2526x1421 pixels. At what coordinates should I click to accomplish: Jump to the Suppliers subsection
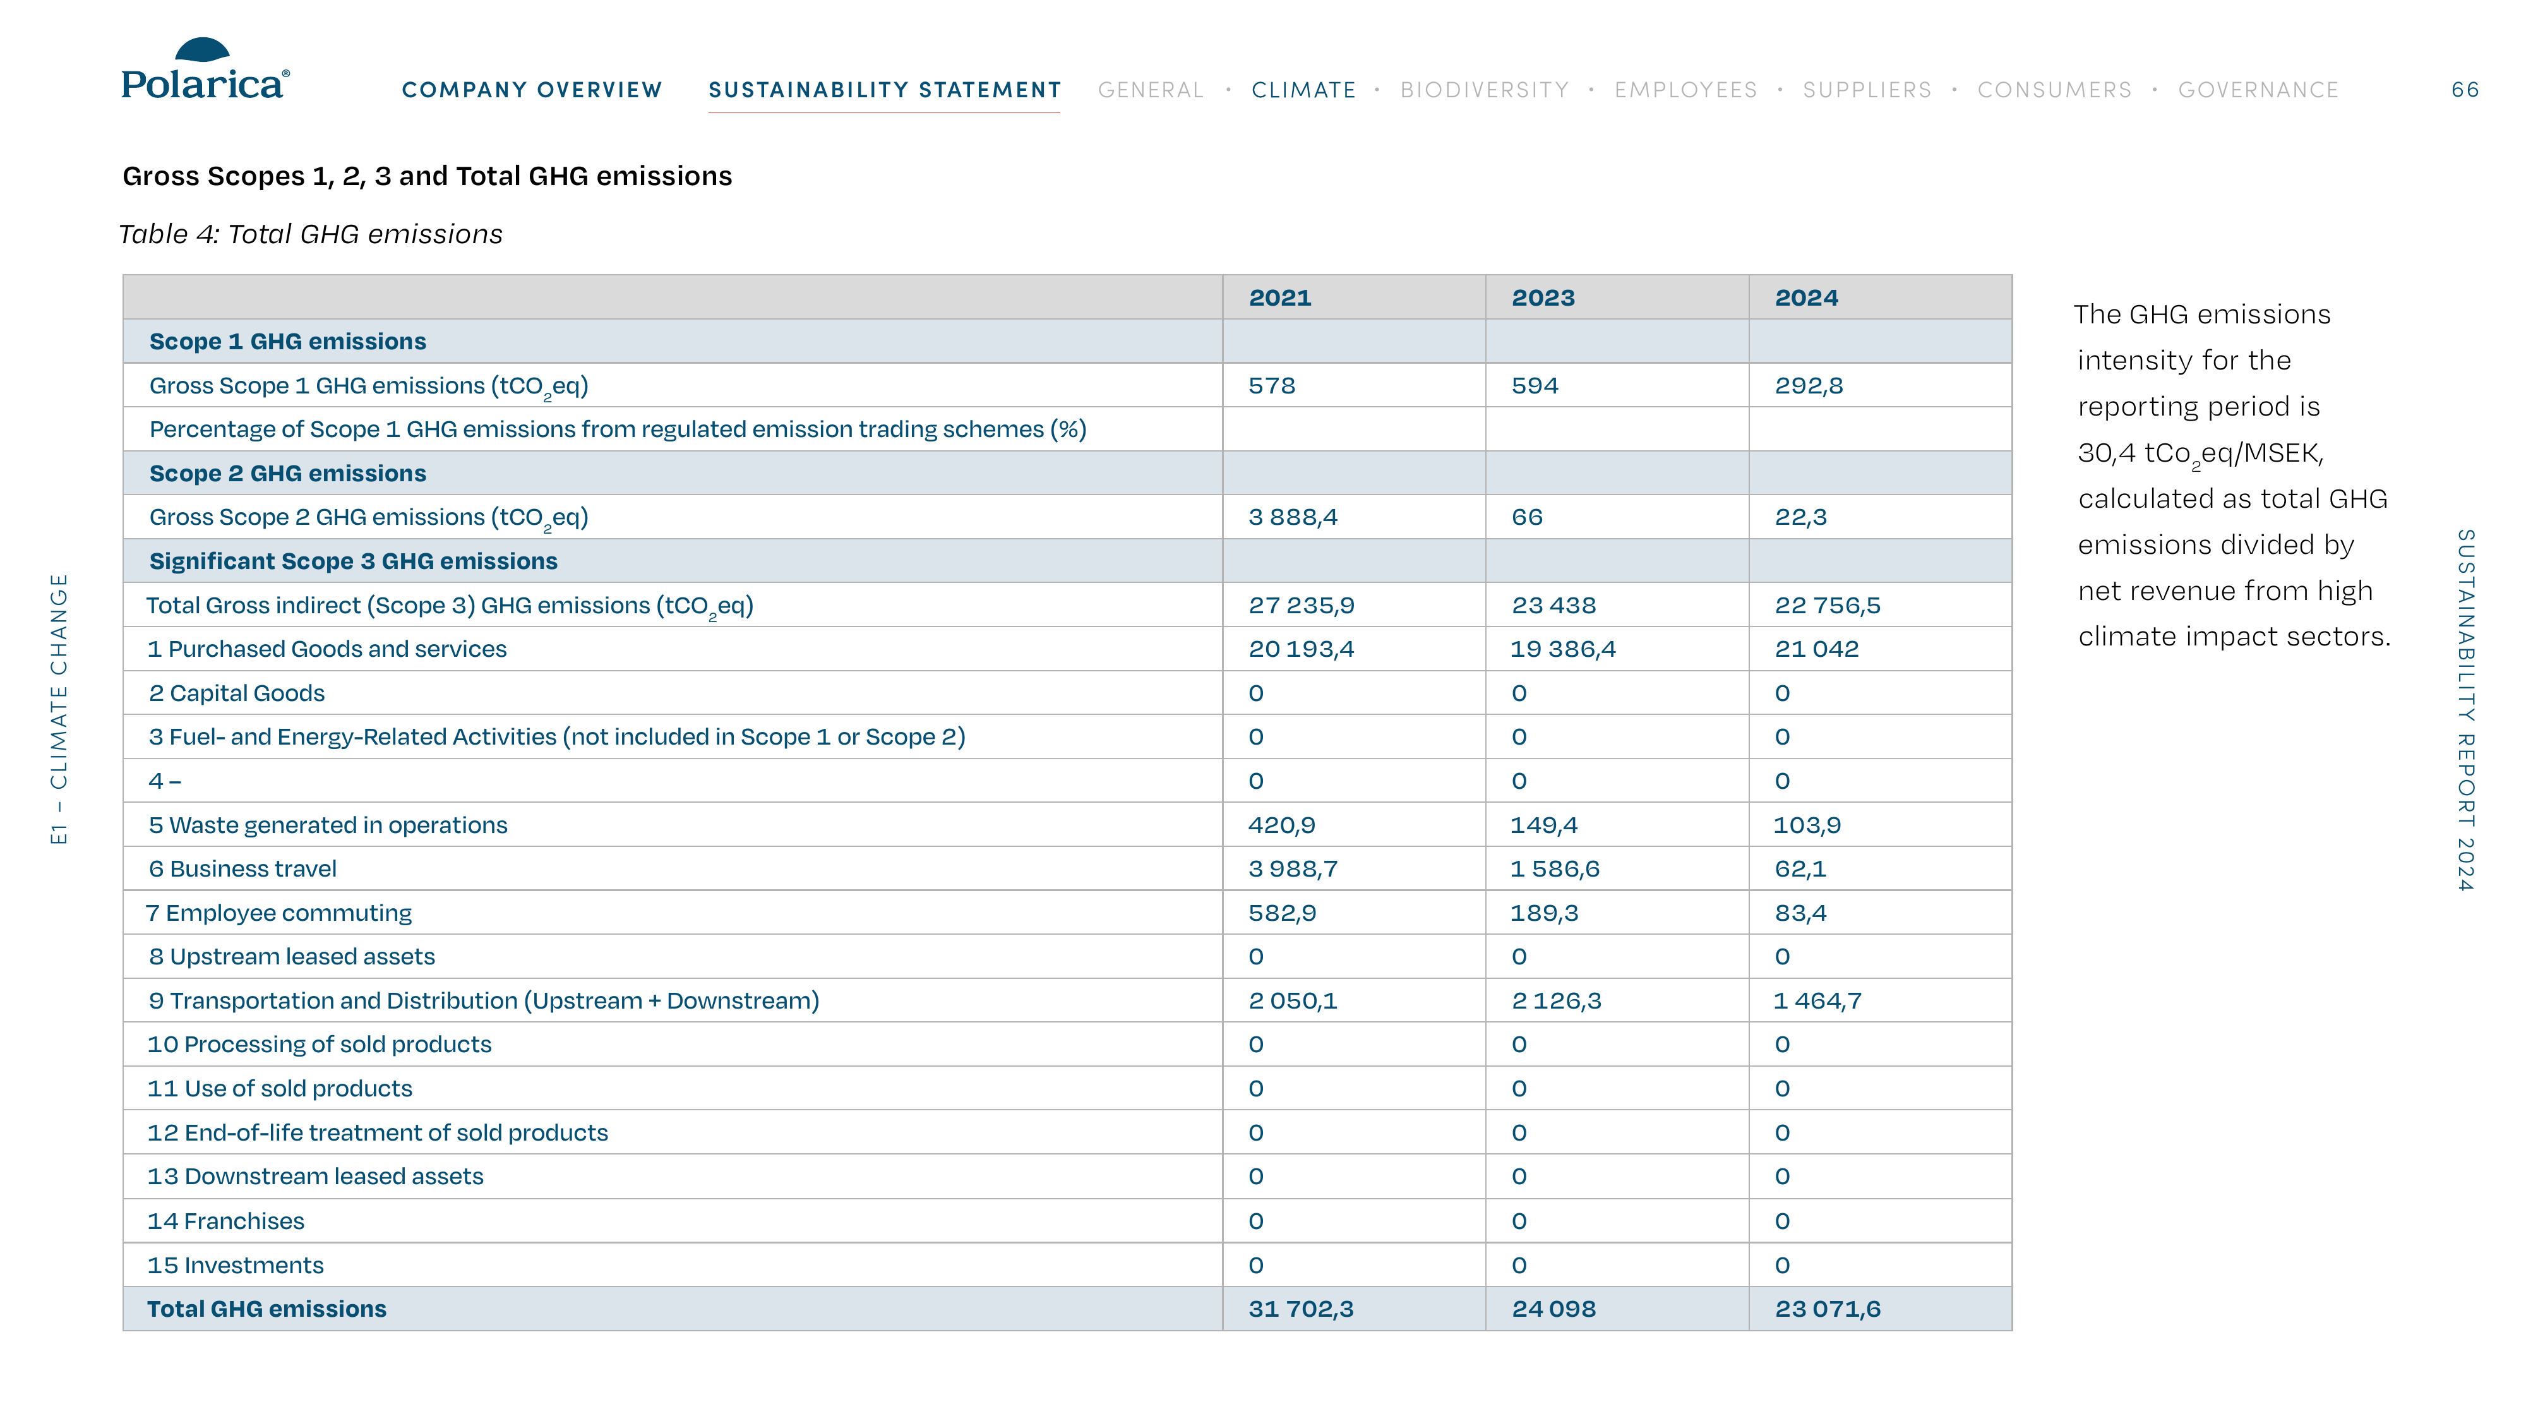[1867, 90]
